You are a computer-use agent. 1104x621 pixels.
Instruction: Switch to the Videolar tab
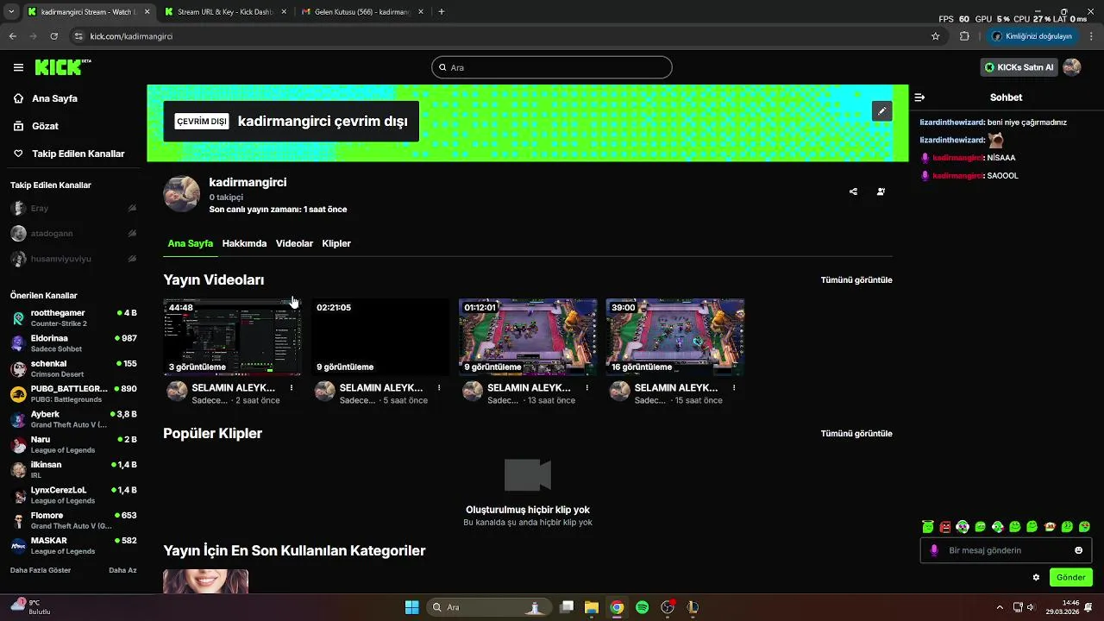[x=294, y=243]
